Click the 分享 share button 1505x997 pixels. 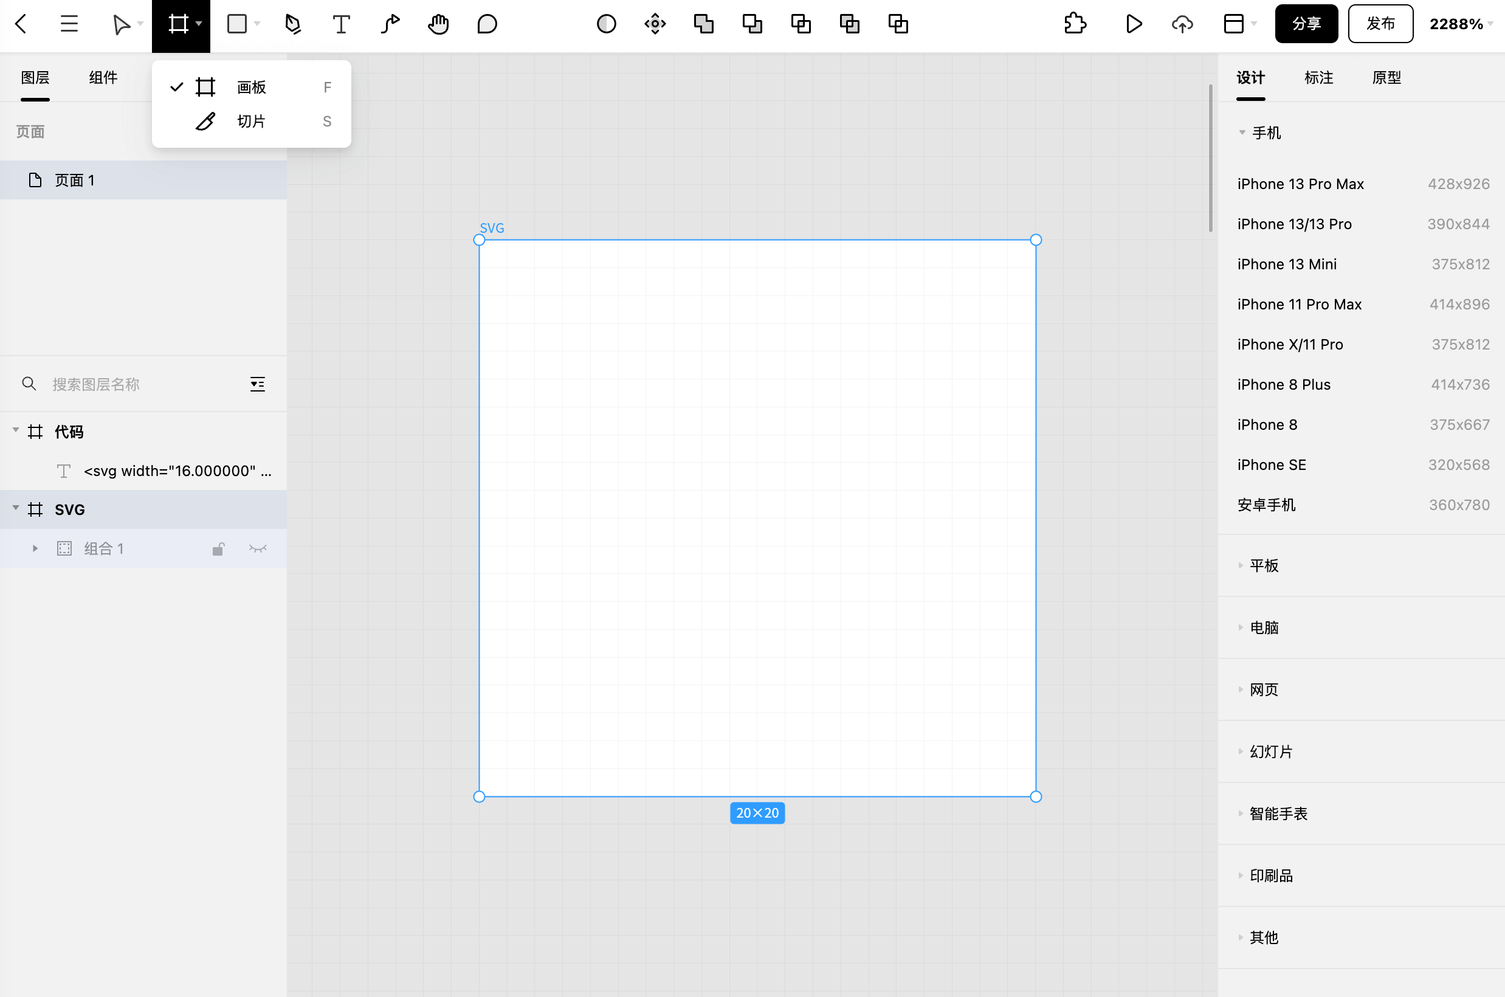click(1306, 24)
